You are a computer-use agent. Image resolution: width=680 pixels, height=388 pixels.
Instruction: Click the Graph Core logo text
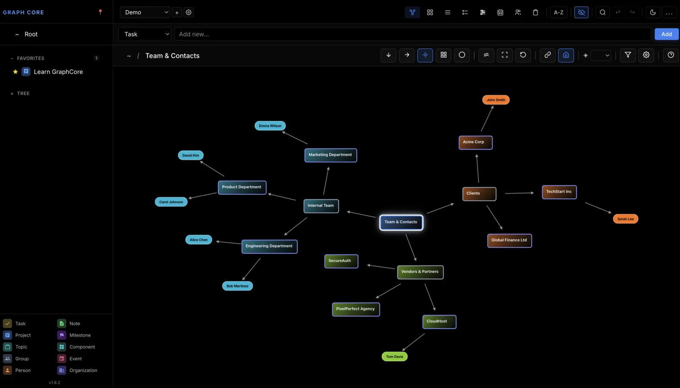click(x=23, y=12)
